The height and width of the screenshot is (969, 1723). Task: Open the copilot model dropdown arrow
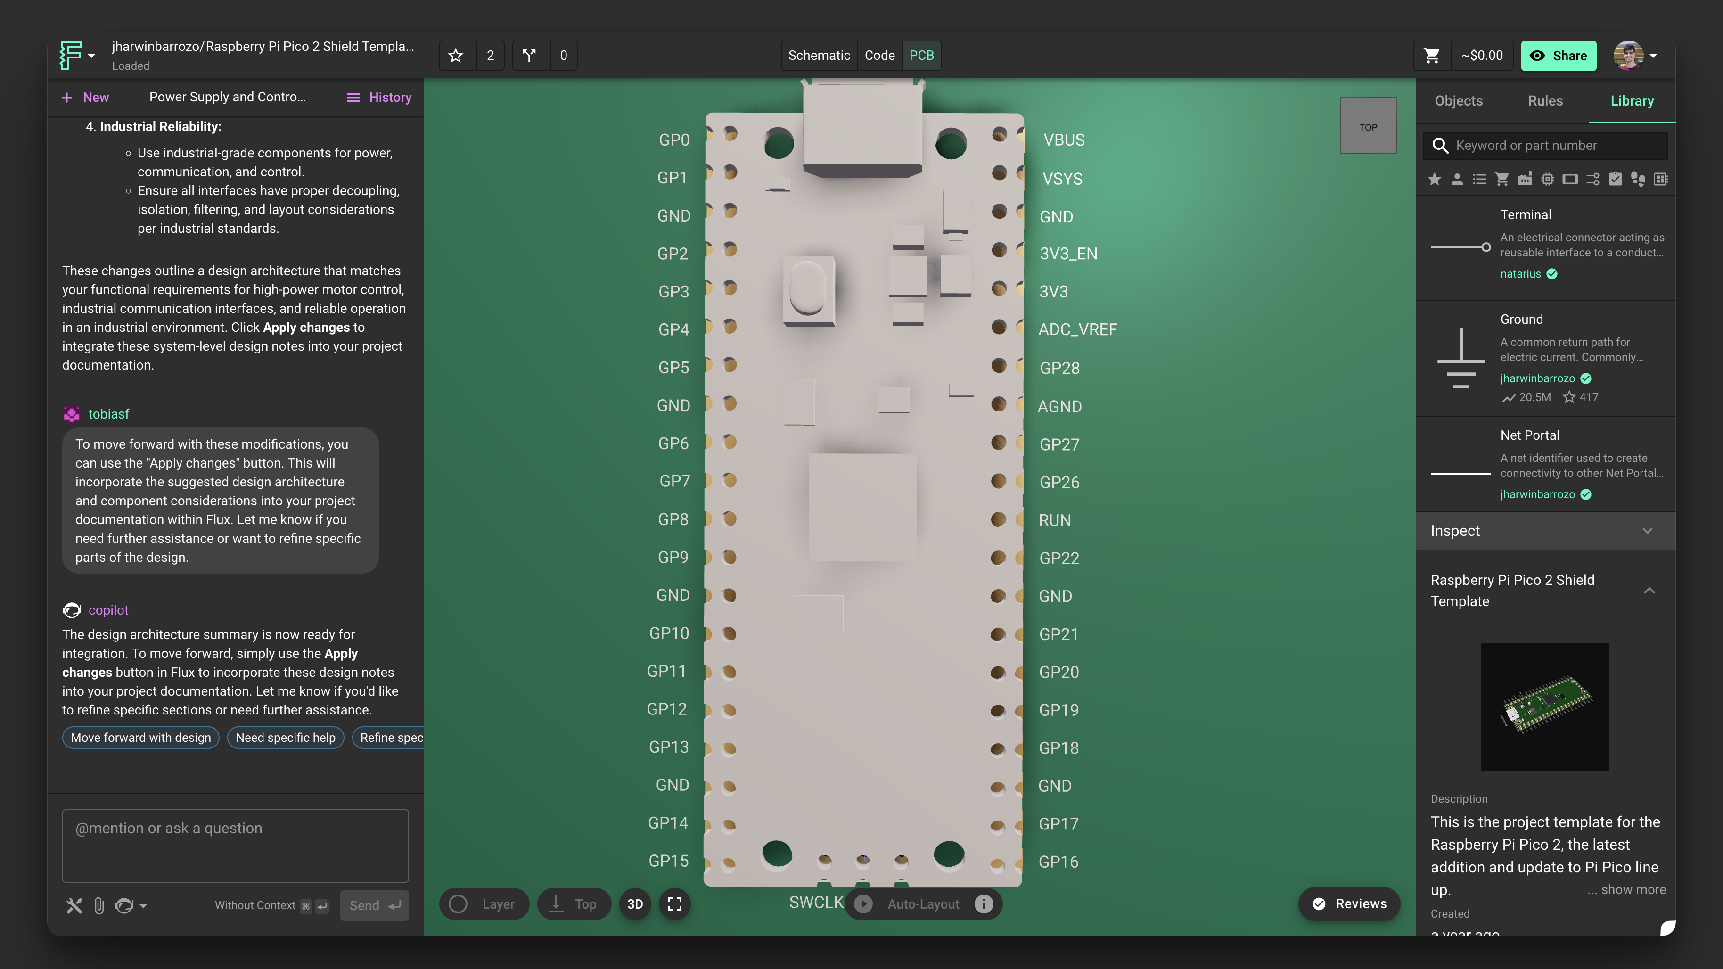143,906
